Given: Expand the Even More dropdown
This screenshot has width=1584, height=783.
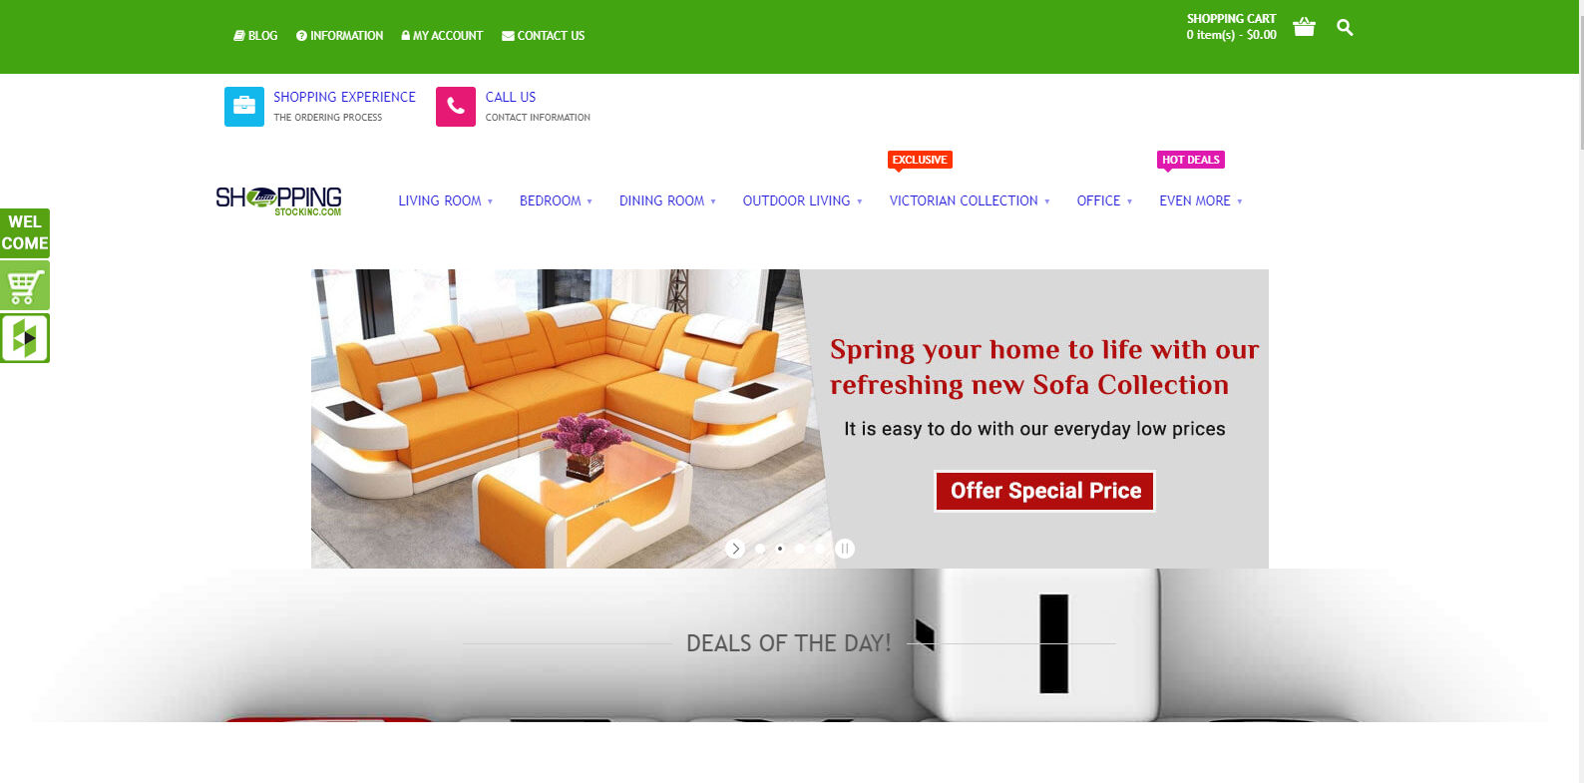Looking at the screenshot, I should tap(1201, 200).
